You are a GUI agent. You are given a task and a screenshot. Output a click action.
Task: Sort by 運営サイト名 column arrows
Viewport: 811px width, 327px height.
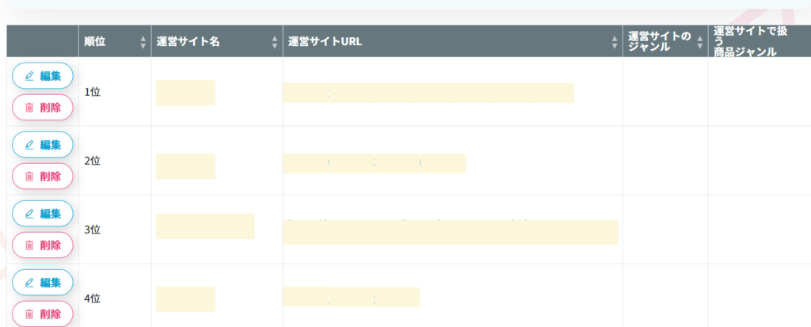(275, 41)
